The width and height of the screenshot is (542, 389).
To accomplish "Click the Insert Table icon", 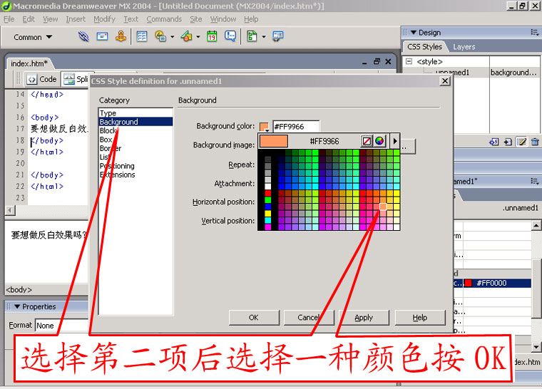I will coord(142,36).
